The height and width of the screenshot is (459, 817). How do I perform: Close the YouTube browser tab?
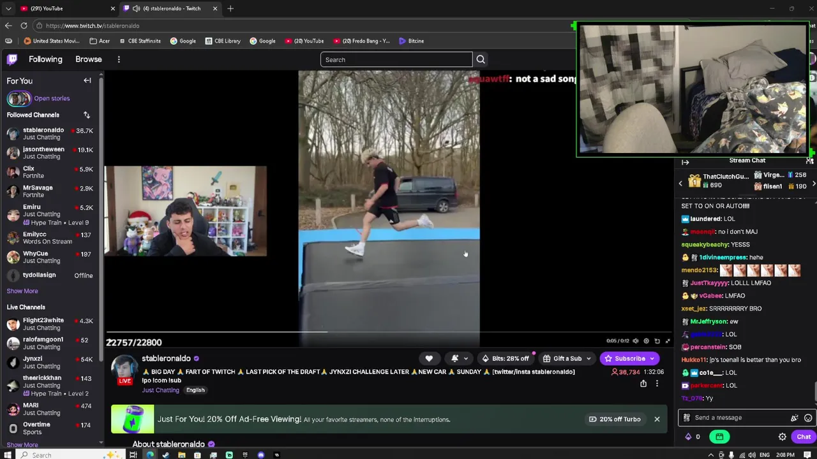pyautogui.click(x=113, y=8)
